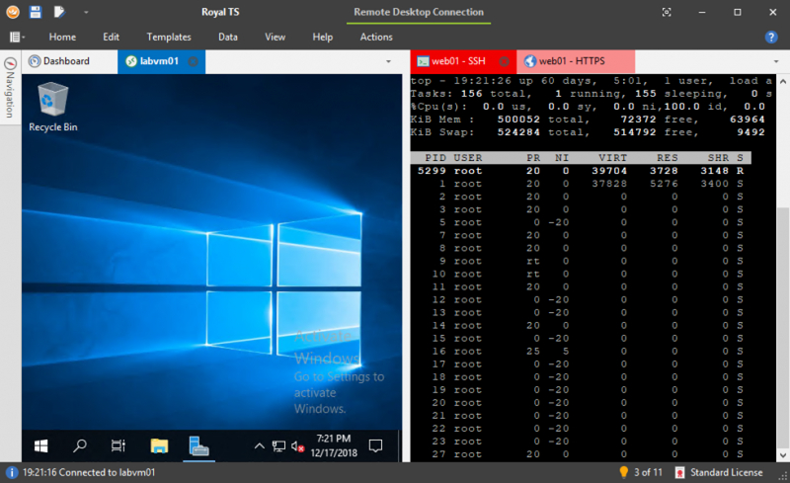Toggle focus mode icon in title bar

(x=666, y=12)
